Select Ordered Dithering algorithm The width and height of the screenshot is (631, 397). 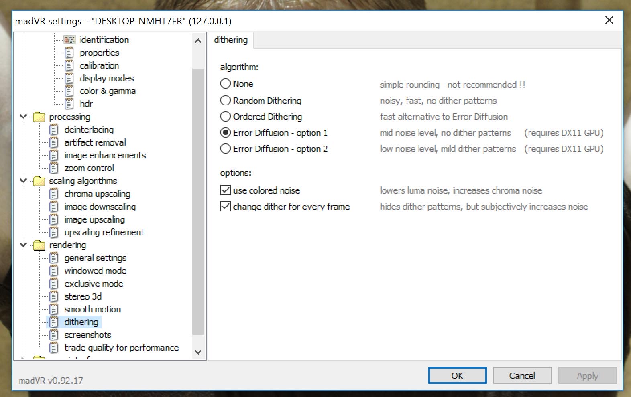(x=226, y=116)
